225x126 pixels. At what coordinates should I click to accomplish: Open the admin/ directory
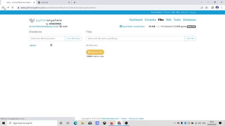coord(33,45)
